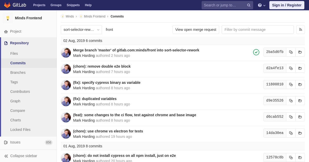Browse files at commit 14da30ea
The image size is (309, 162).
tap(300, 133)
